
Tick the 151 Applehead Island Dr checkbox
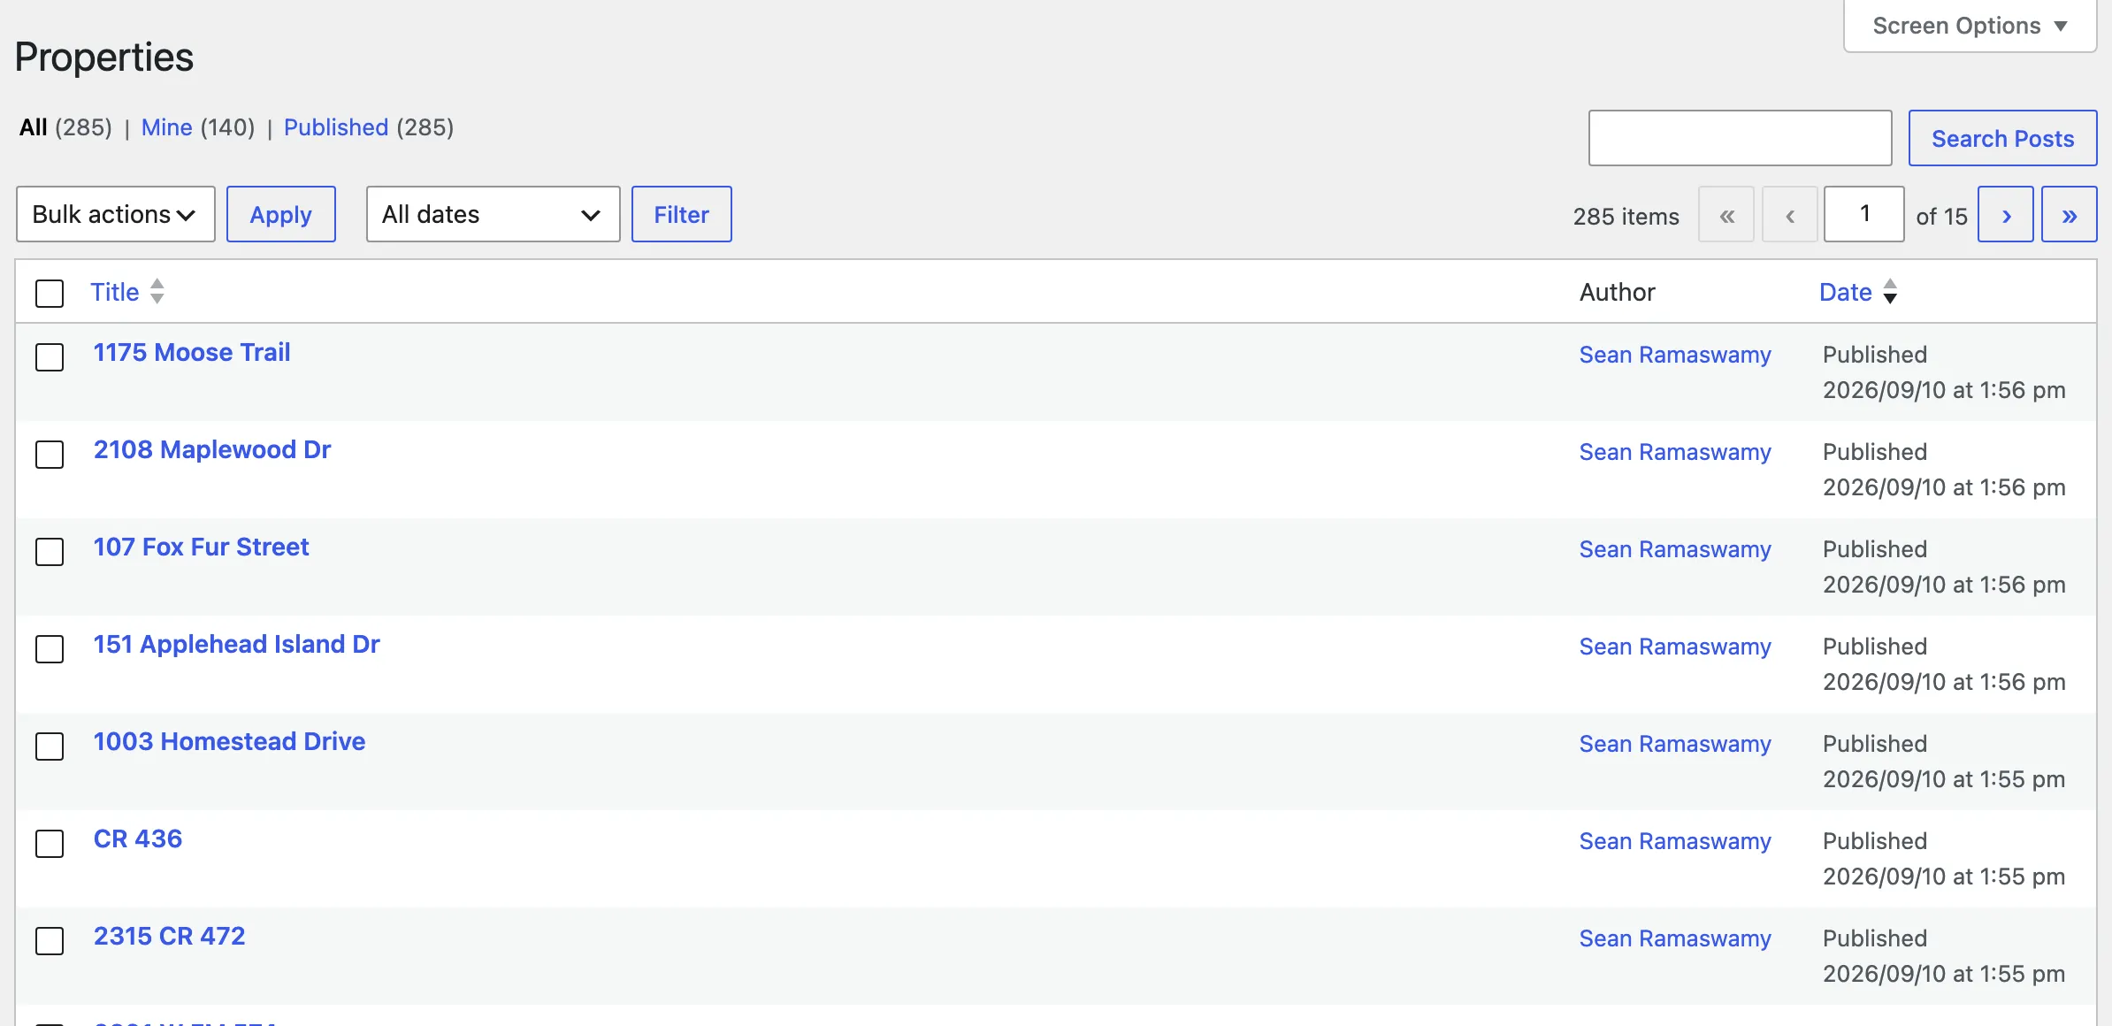tap(50, 648)
